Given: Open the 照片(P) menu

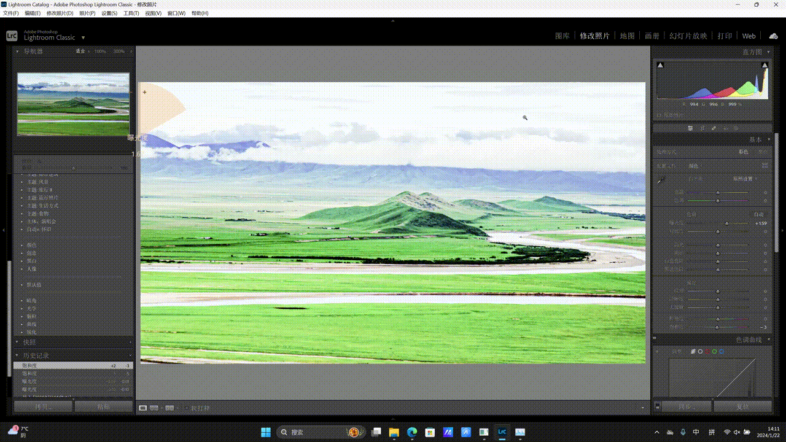Looking at the screenshot, I should pos(87,13).
